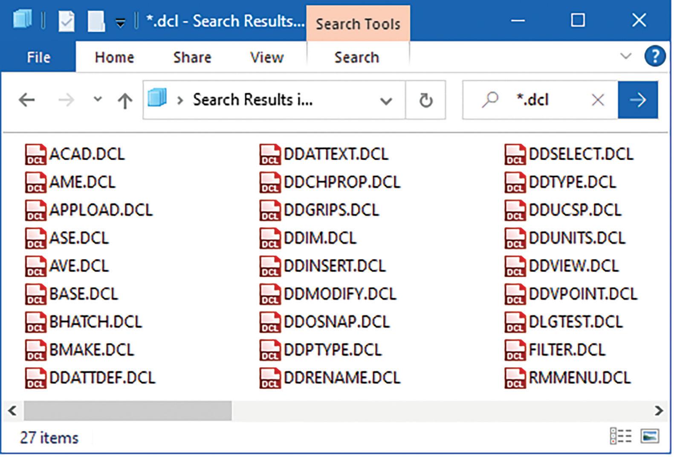Clear the *.dcl search text
Viewport: 674px width, 458px height.
click(x=598, y=100)
